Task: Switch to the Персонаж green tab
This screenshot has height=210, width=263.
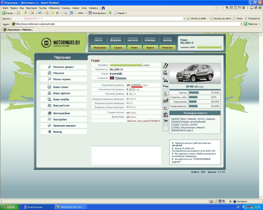Action: pos(100,47)
